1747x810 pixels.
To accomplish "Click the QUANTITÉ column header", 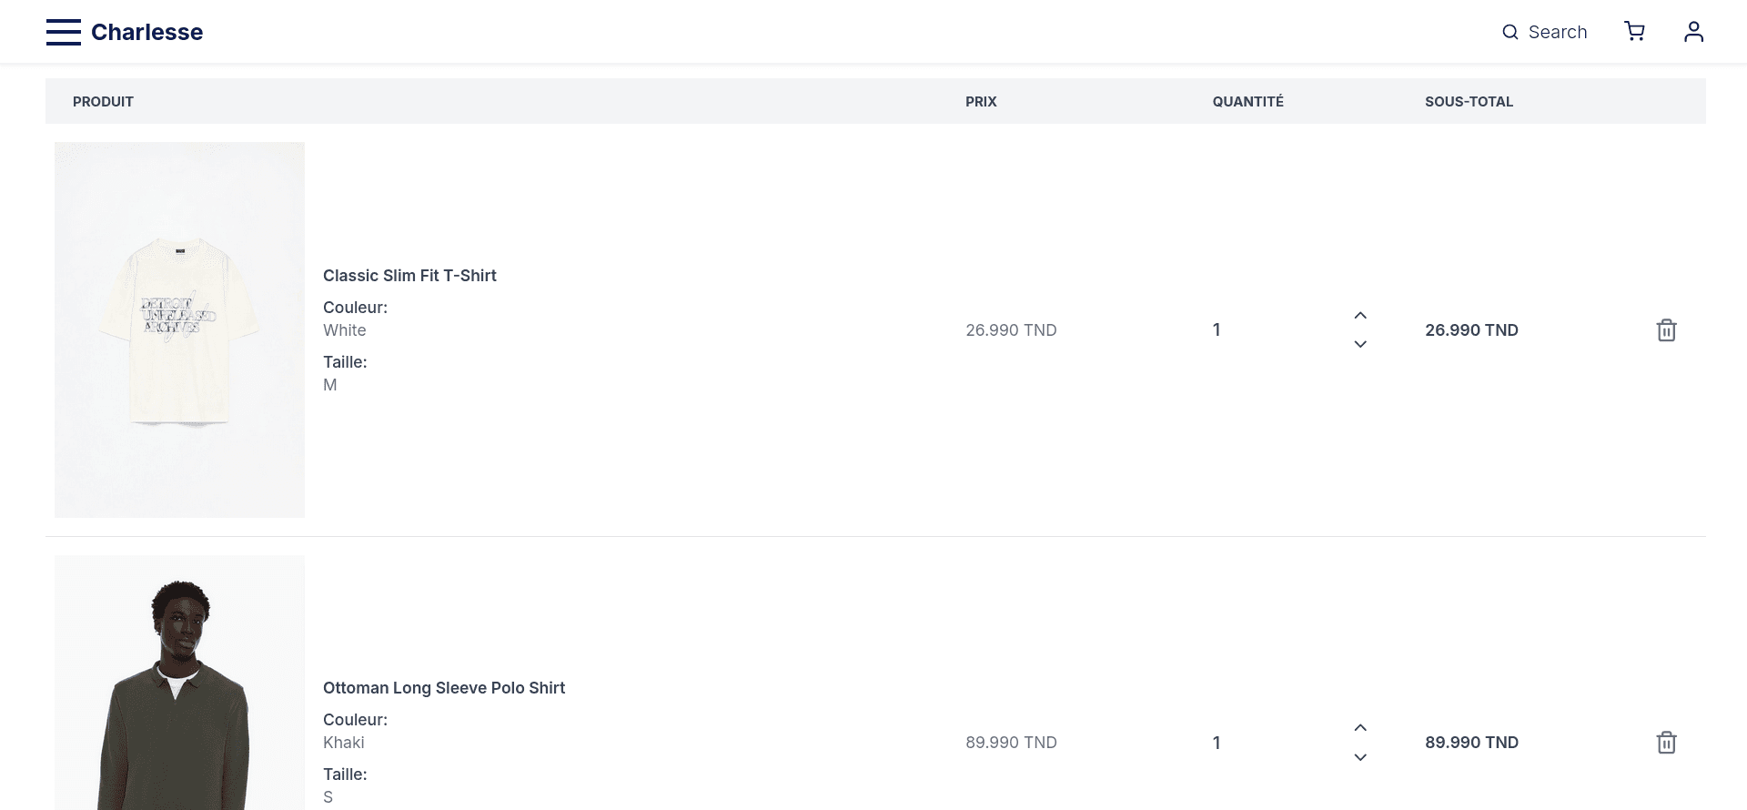I will coord(1247,102).
